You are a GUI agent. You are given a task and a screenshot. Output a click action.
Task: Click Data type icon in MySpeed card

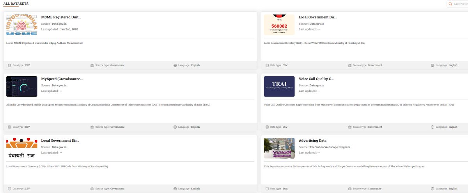(x=9, y=127)
